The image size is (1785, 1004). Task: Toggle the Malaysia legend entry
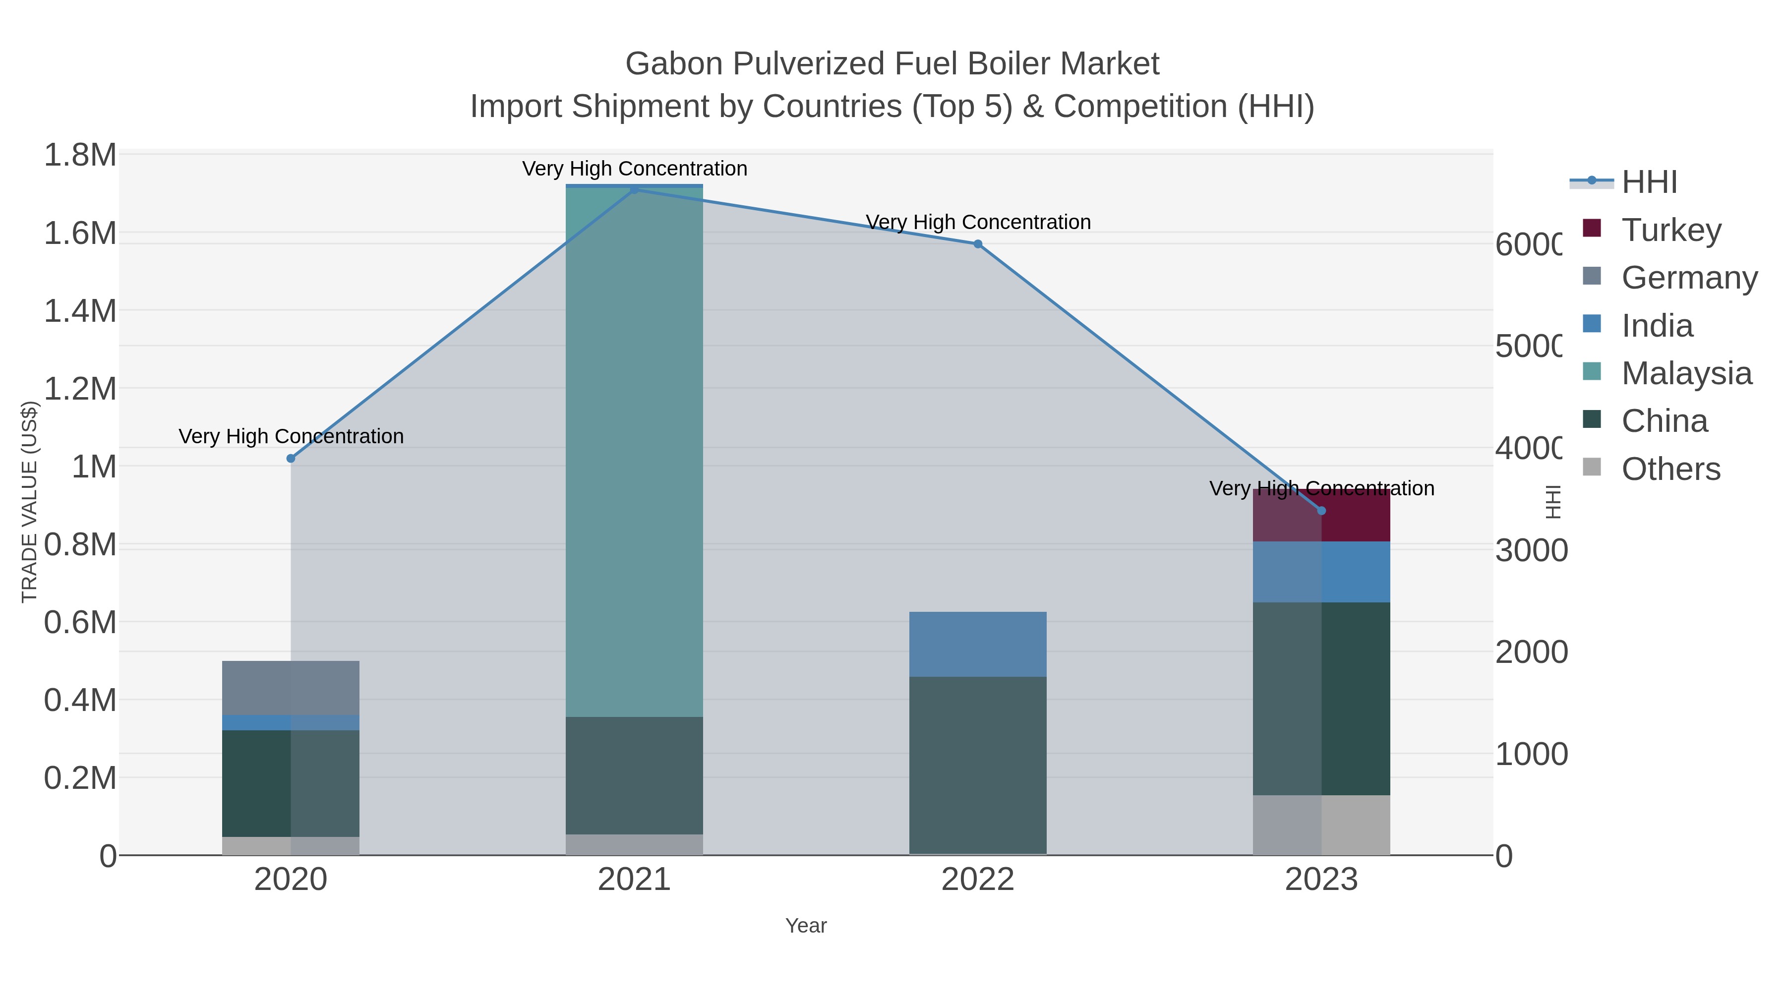[1667, 373]
